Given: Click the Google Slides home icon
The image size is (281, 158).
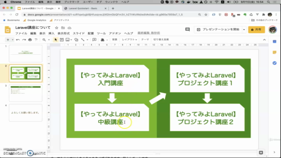Looking at the screenshot, I should (8, 30).
